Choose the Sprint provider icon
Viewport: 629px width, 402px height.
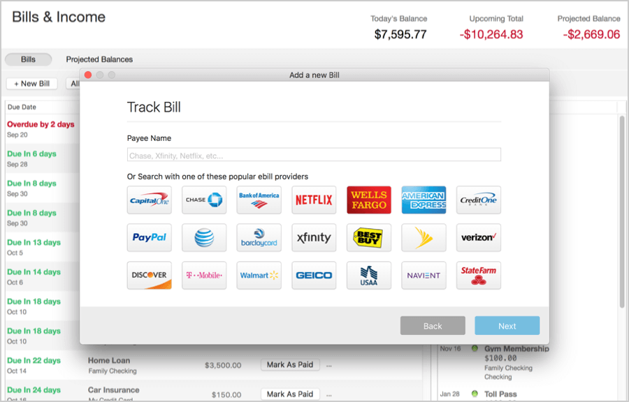tap(424, 237)
